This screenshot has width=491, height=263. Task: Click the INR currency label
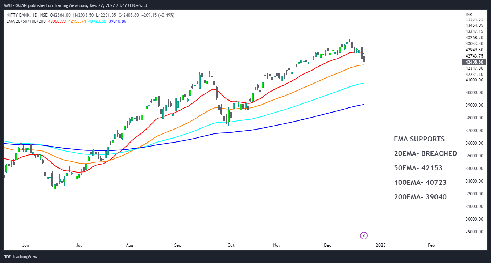[x=469, y=15]
